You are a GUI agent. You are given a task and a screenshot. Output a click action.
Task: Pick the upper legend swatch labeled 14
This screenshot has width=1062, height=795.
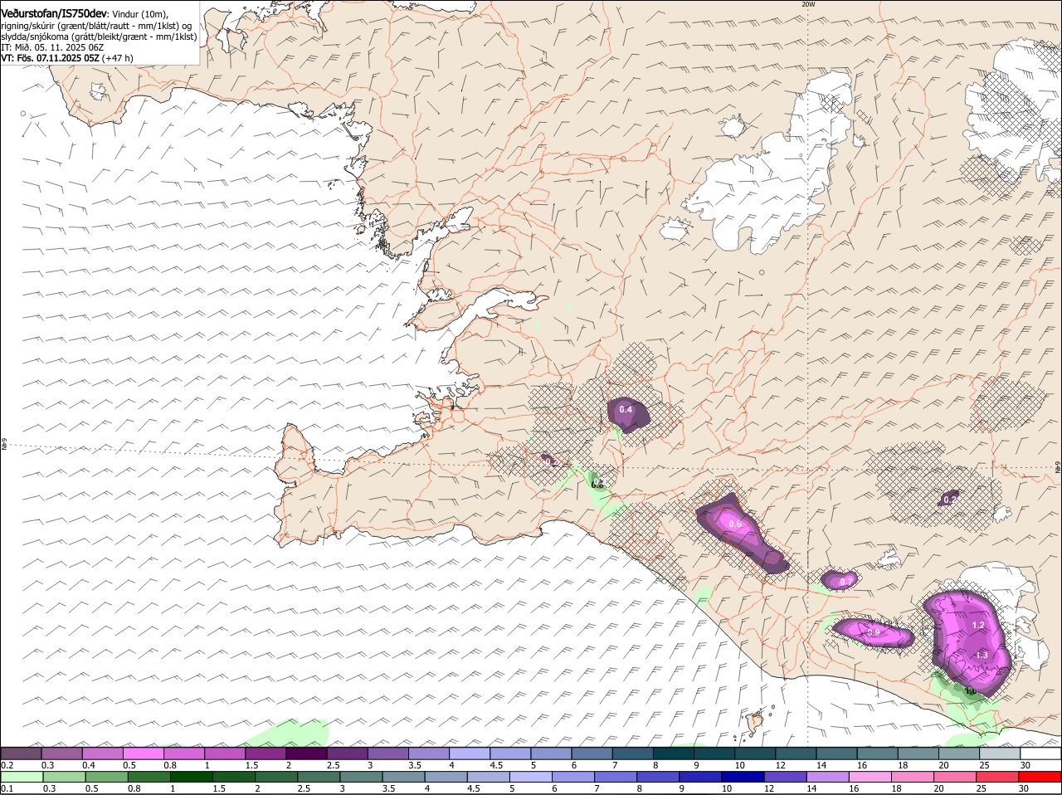pyautogui.click(x=837, y=754)
